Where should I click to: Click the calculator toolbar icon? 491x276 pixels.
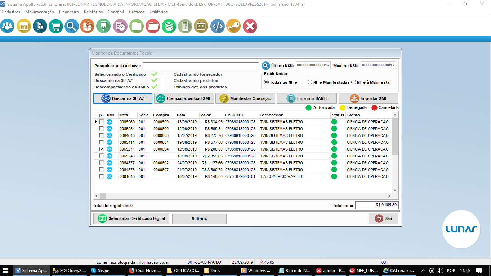(x=185, y=26)
